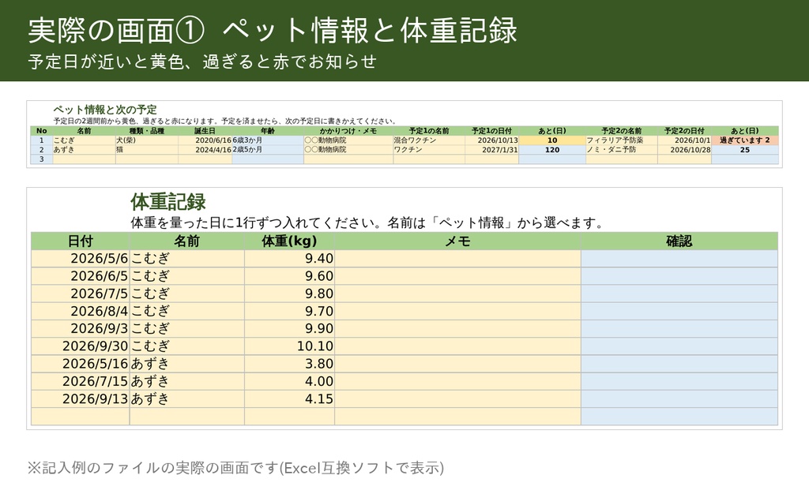The width and height of the screenshot is (809, 490).
Task: Click the date cell 2026/10/1
Action: pos(684,140)
